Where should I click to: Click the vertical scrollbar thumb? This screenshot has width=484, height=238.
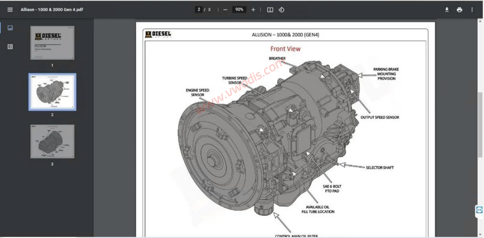point(480,125)
